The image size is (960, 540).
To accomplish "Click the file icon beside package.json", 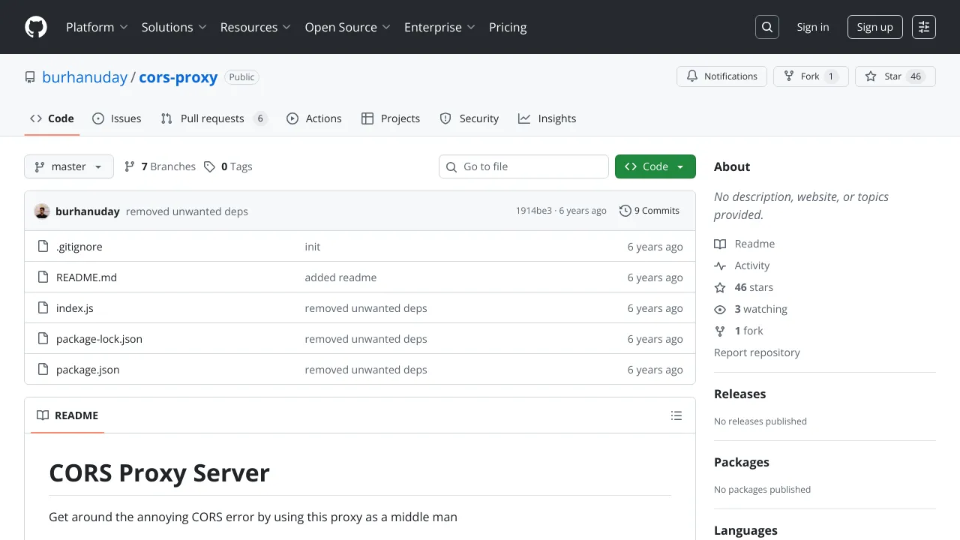I will [x=43, y=370].
